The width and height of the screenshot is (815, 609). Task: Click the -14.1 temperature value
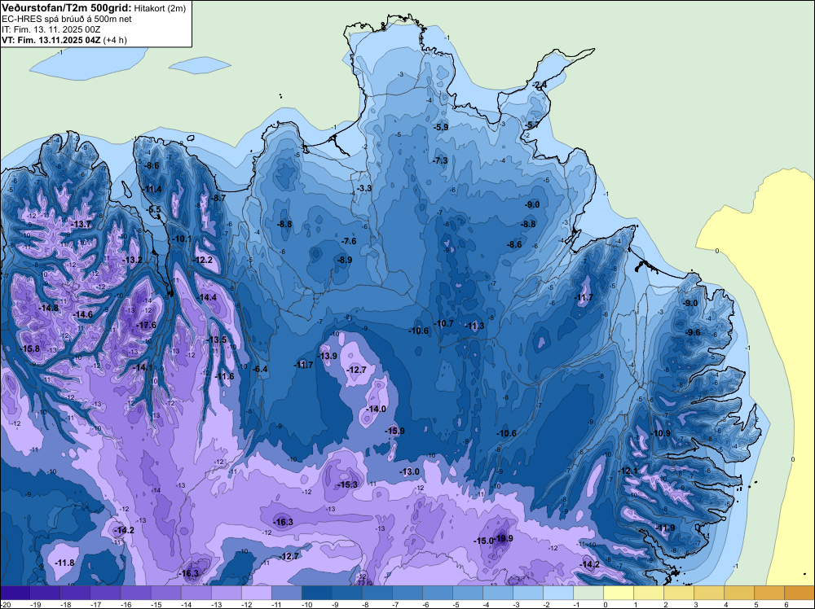coord(143,367)
